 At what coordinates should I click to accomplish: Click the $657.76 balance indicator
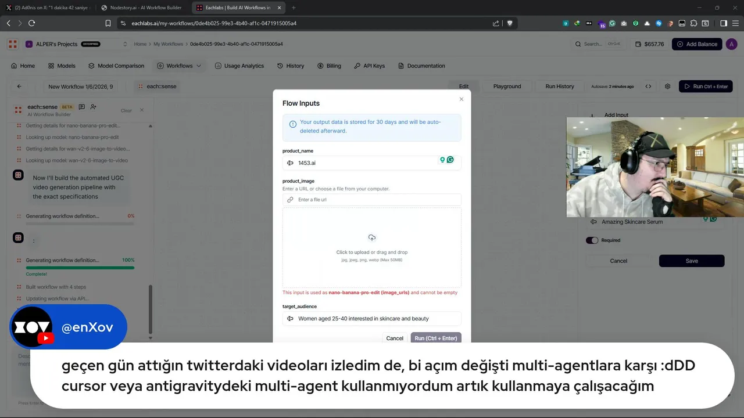pyautogui.click(x=650, y=44)
